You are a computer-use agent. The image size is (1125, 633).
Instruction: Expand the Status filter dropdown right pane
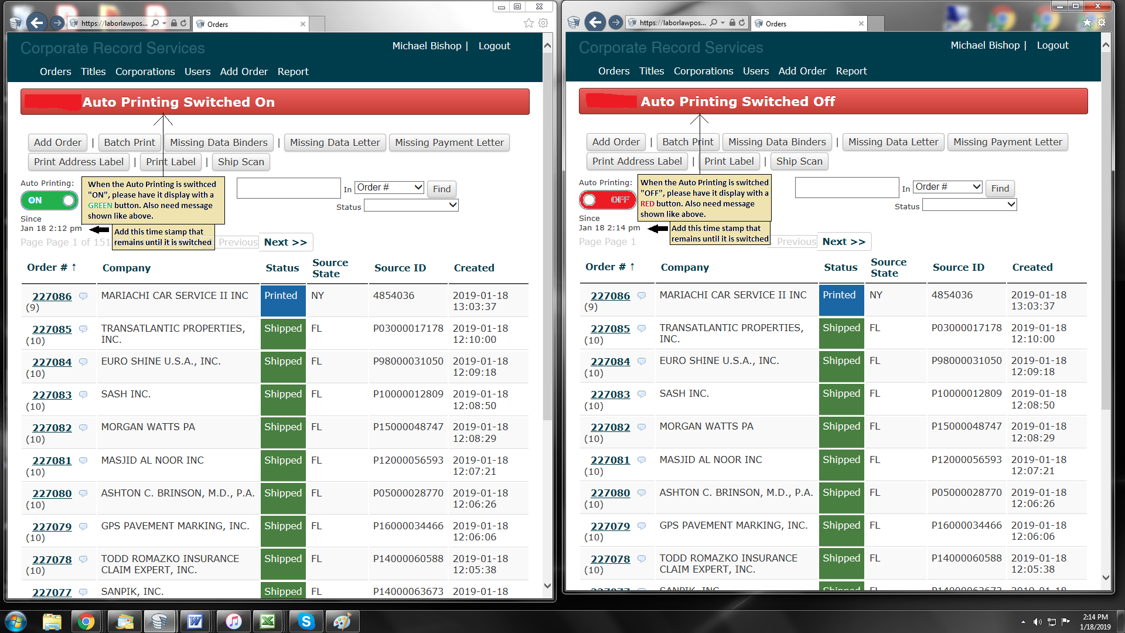tap(969, 205)
